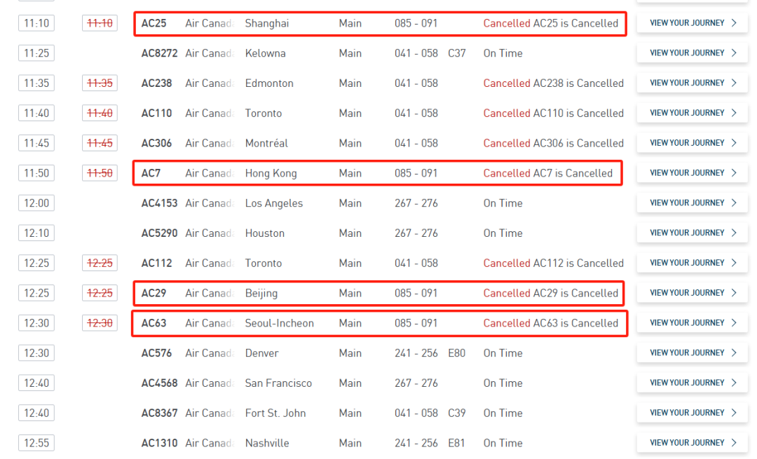The height and width of the screenshot is (459, 757).
Task: Click flight number AC25
Action: click(x=154, y=23)
